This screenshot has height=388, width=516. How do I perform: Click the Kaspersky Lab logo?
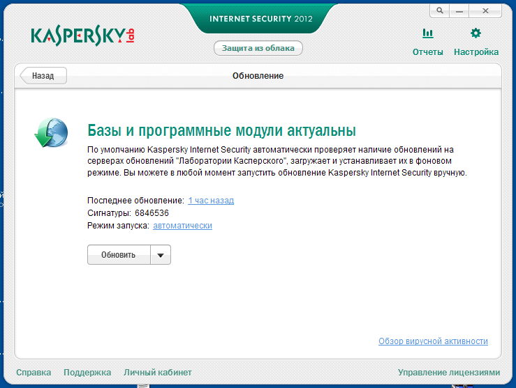click(82, 36)
